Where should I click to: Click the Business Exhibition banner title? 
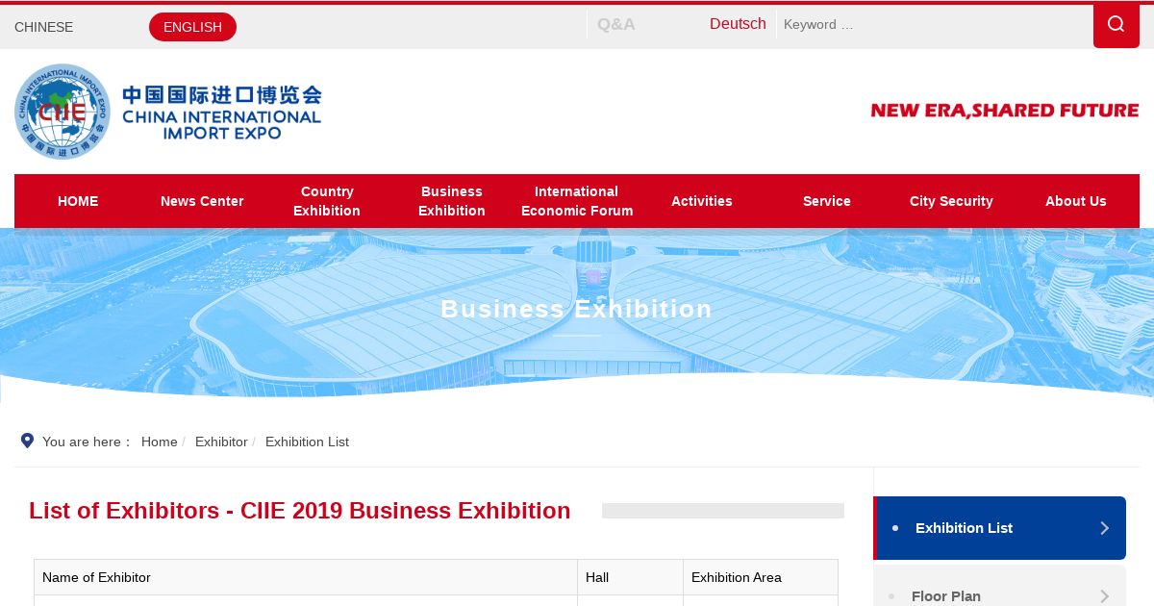coord(577,309)
